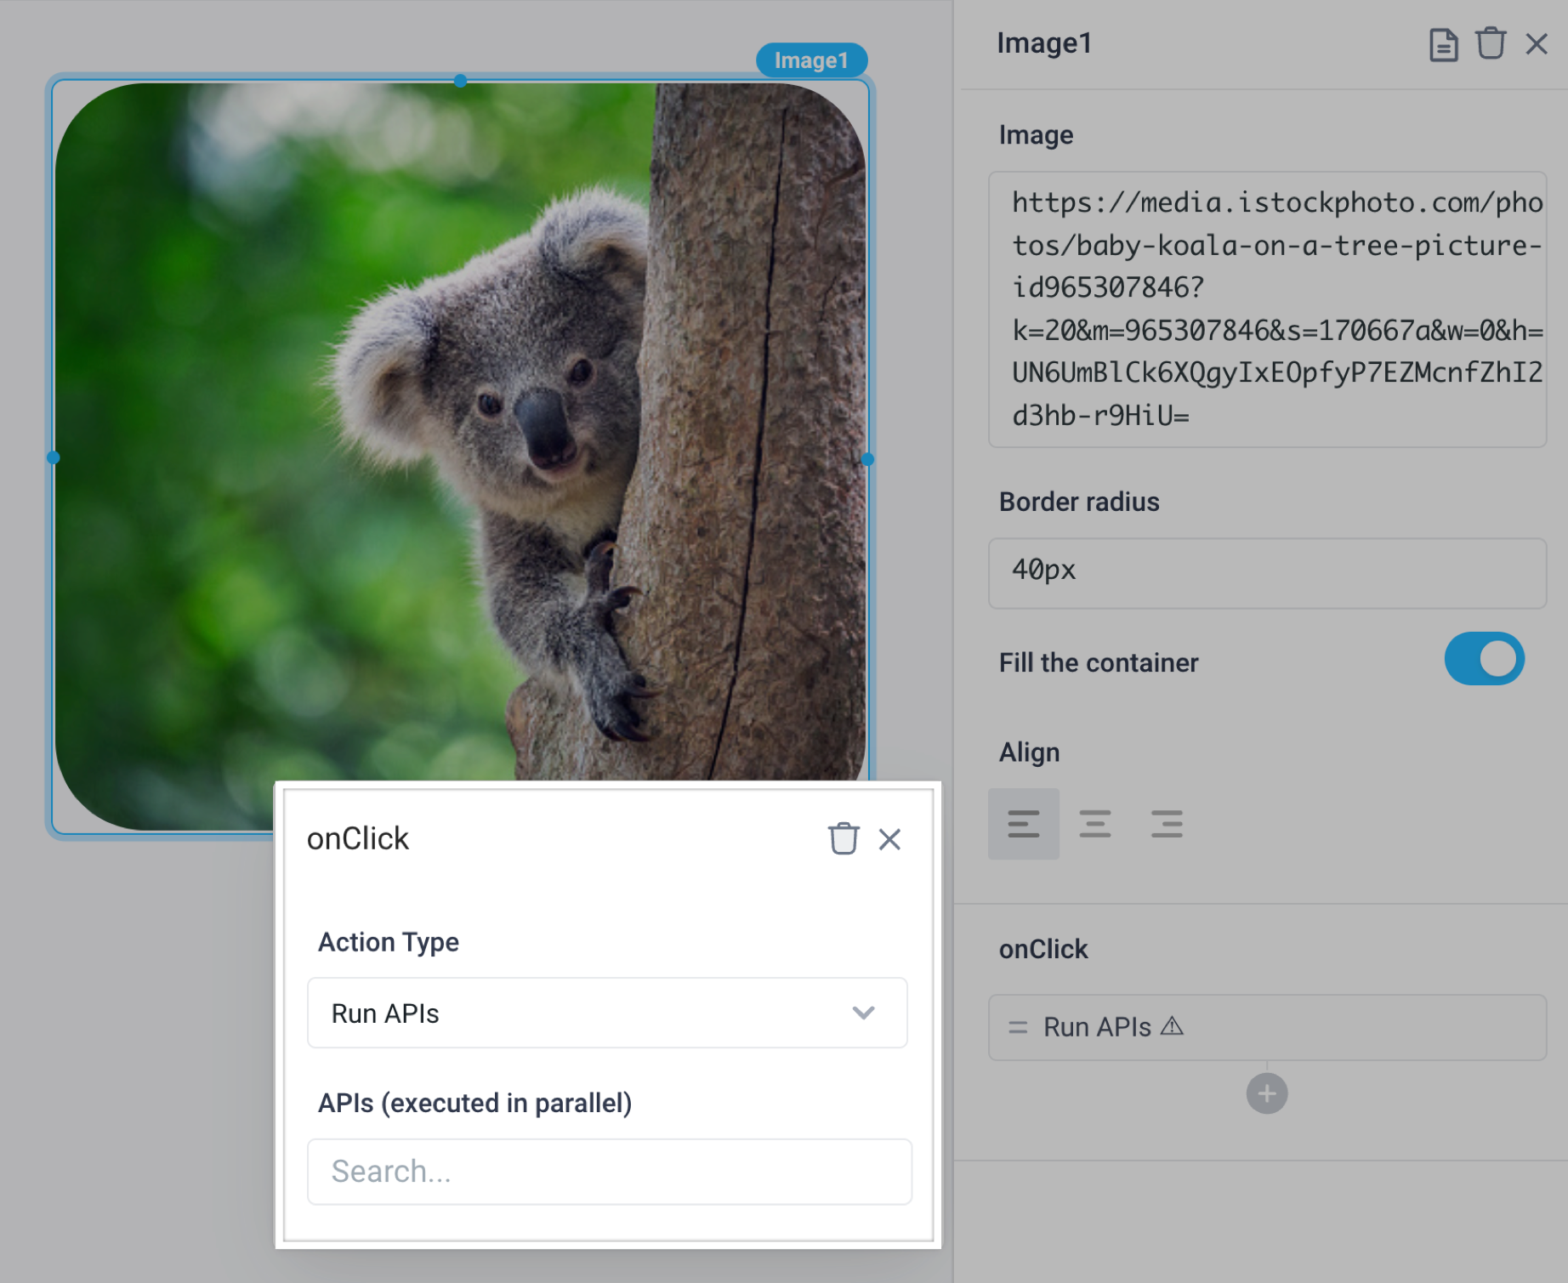1568x1283 pixels.
Task: Disable the Fill the container toggle
Action: [x=1484, y=658]
